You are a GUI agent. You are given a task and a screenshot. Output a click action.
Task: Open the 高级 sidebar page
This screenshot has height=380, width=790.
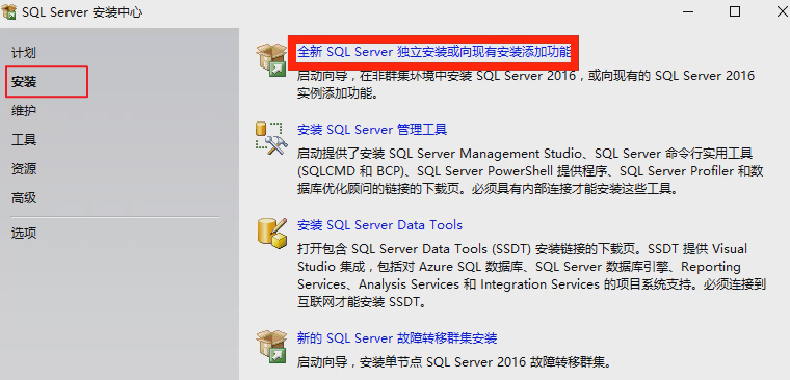coord(24,198)
